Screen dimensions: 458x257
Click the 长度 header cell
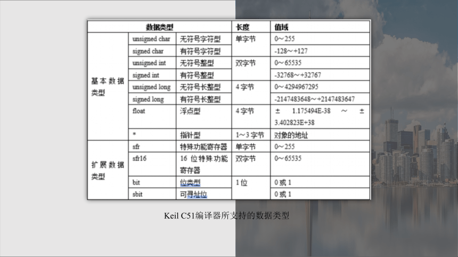[x=251, y=27]
